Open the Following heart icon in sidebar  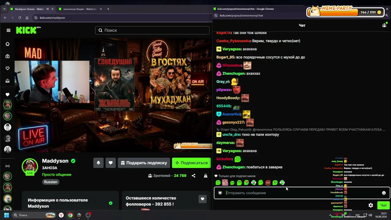(x=8, y=68)
